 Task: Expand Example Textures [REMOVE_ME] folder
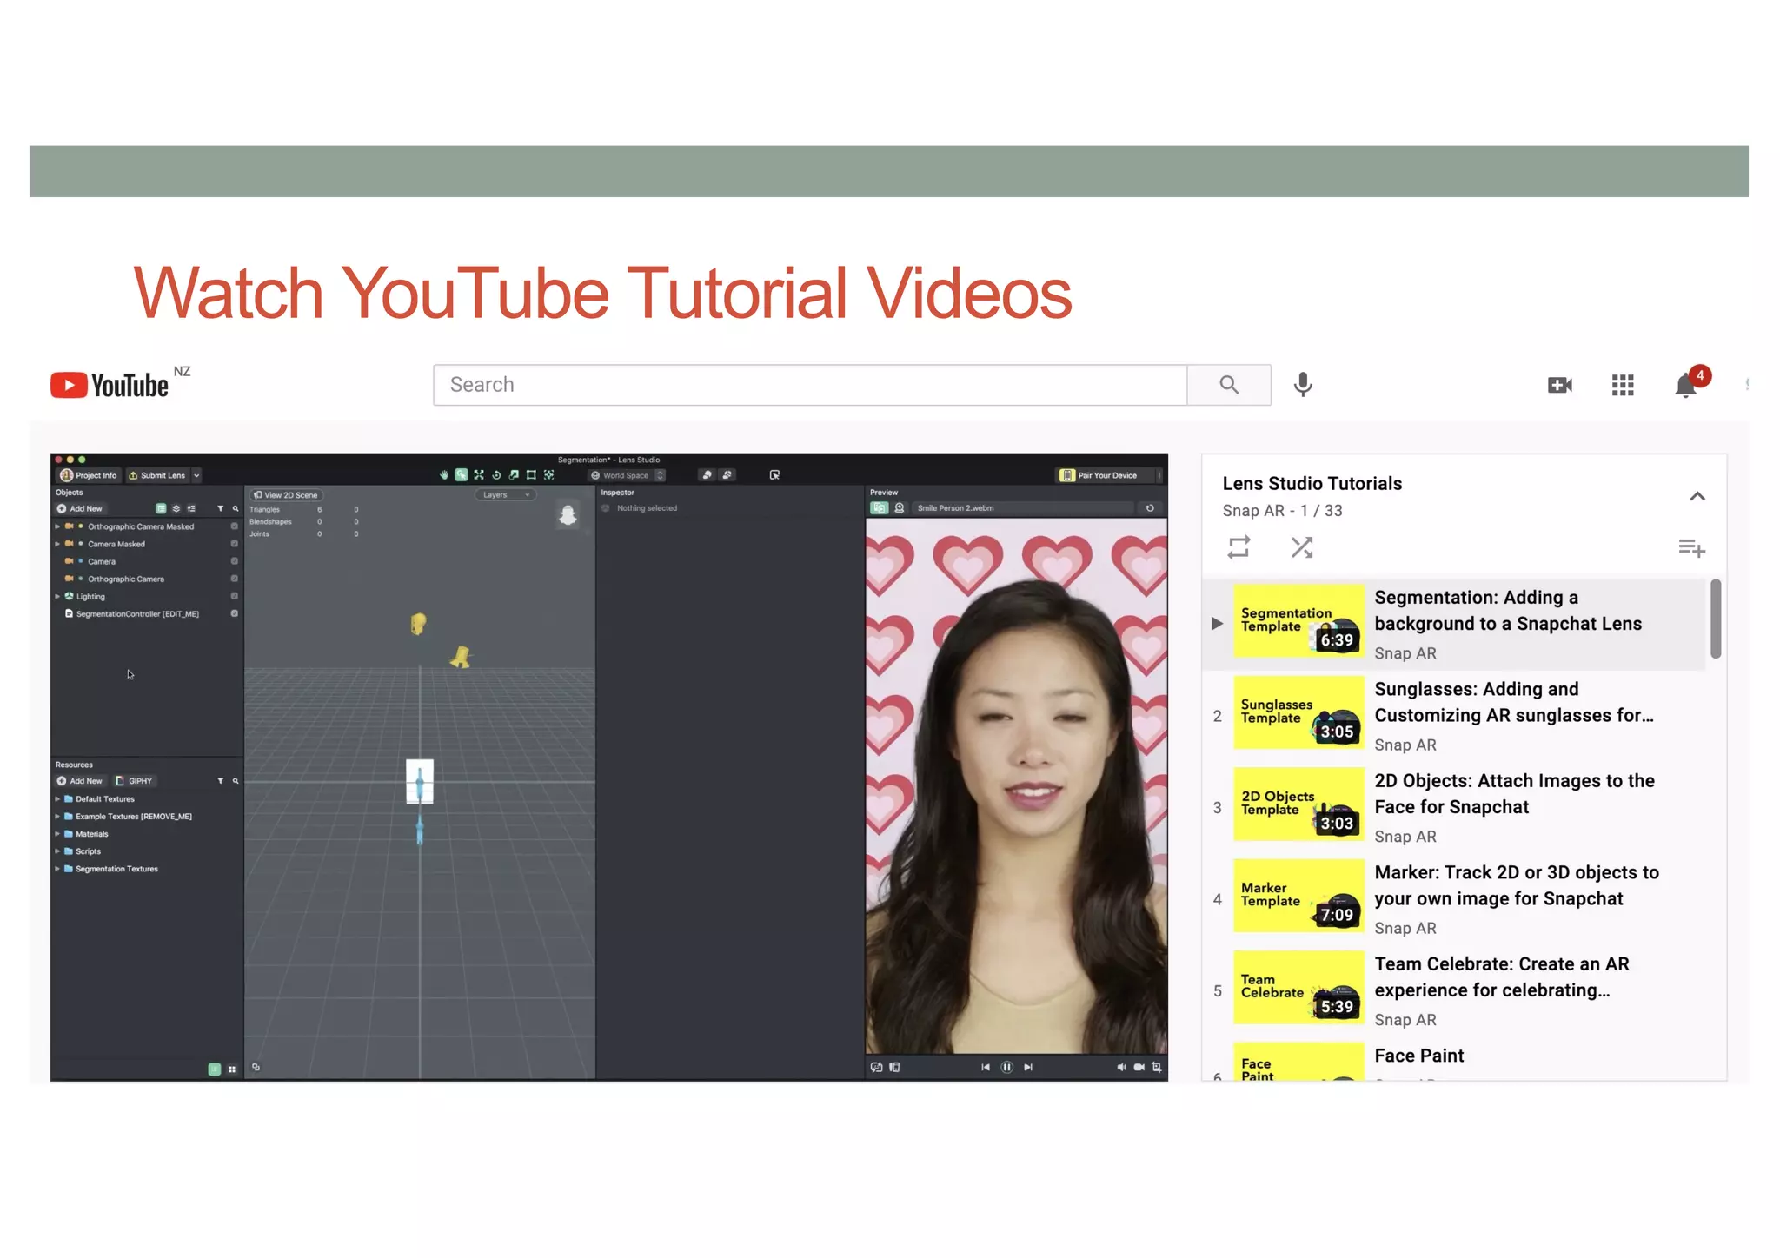(x=57, y=817)
